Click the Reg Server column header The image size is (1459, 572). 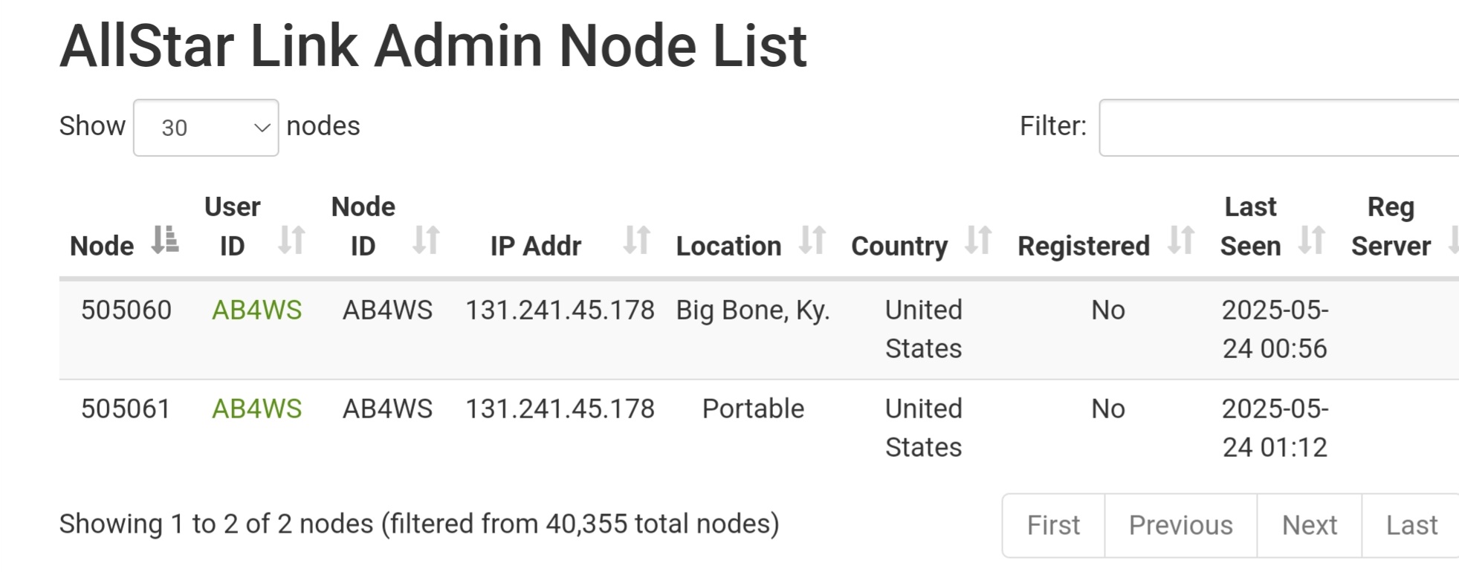(x=1391, y=227)
